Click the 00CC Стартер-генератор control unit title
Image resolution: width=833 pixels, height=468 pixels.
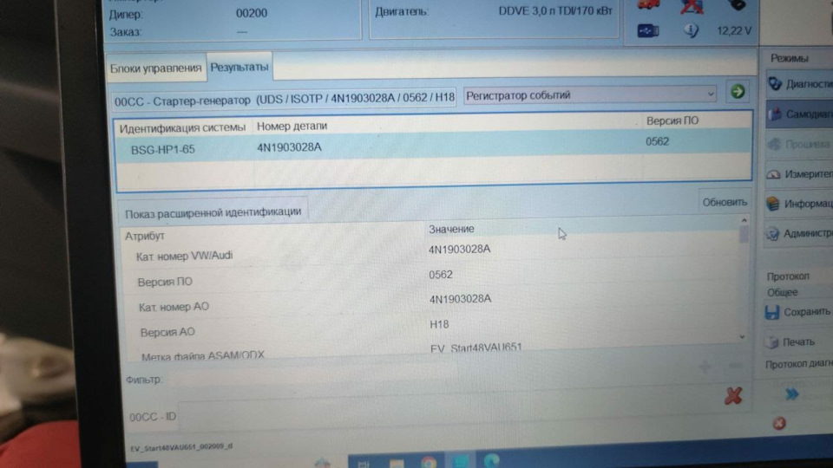285,99
